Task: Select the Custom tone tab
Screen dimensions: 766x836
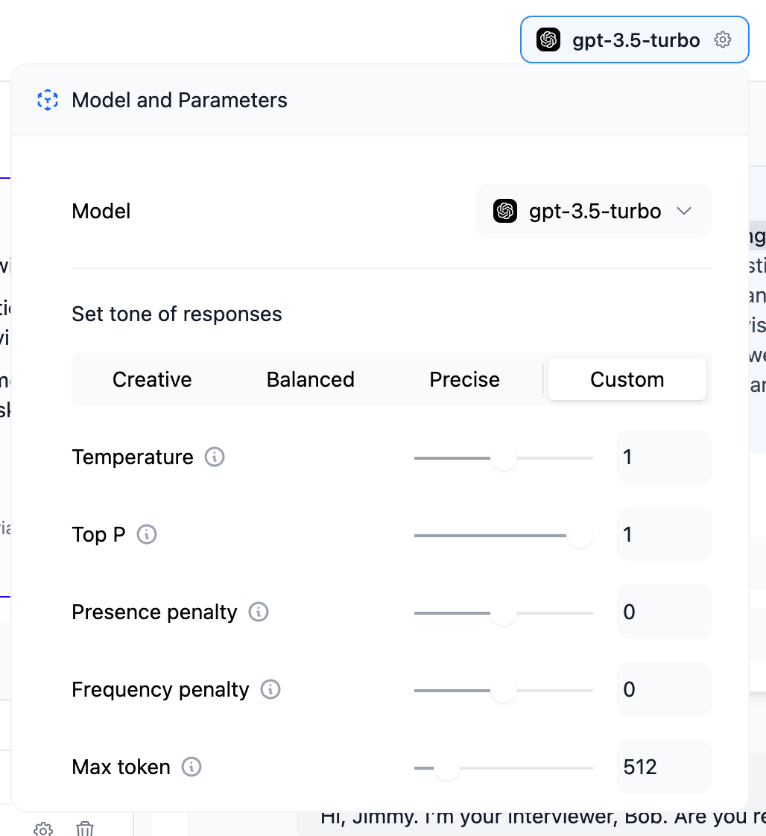Action: tap(627, 379)
